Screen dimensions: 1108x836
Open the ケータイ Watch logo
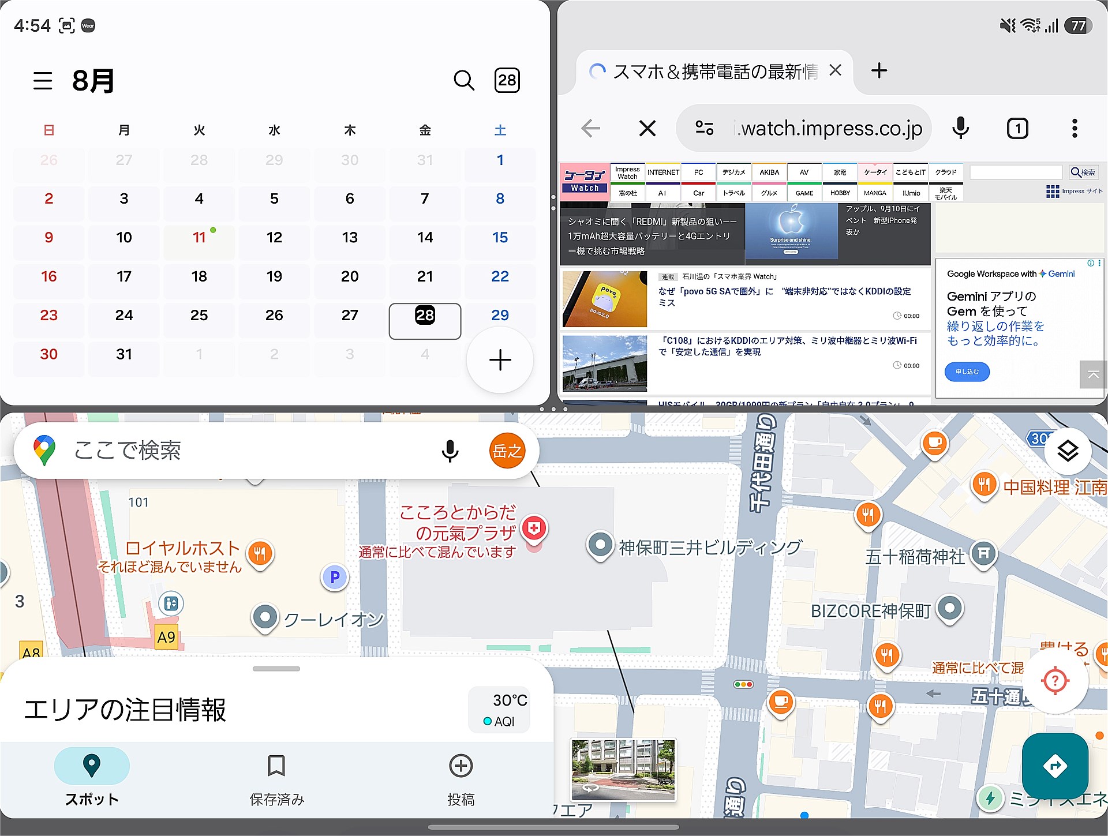pos(585,181)
